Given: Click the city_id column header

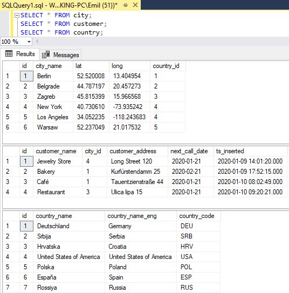Looking at the screenshot, I should tap(94, 151).
